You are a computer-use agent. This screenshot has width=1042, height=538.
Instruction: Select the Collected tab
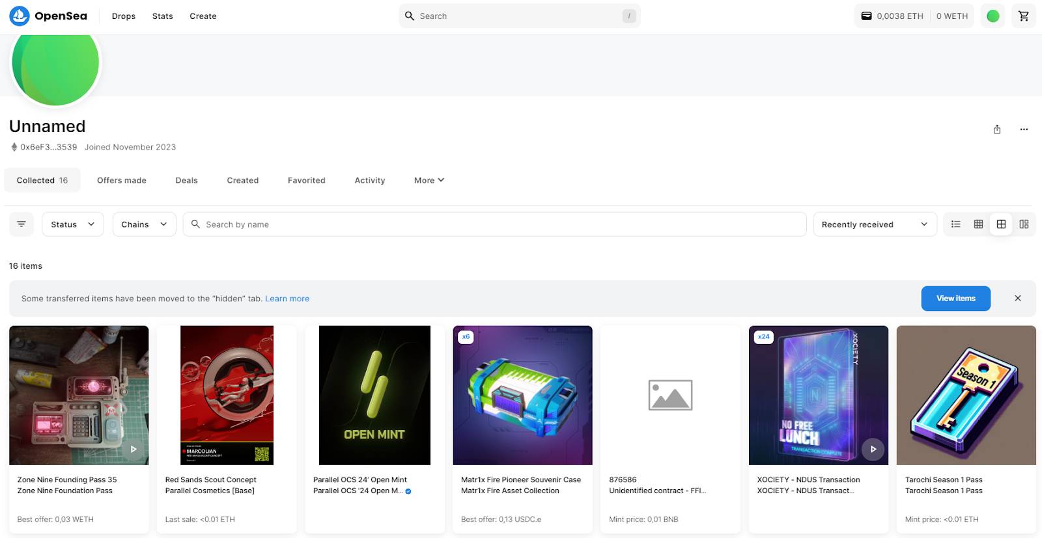[42, 180]
